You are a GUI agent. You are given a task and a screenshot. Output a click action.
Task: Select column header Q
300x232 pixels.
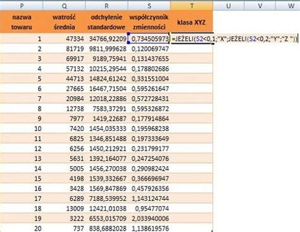pos(64,6)
